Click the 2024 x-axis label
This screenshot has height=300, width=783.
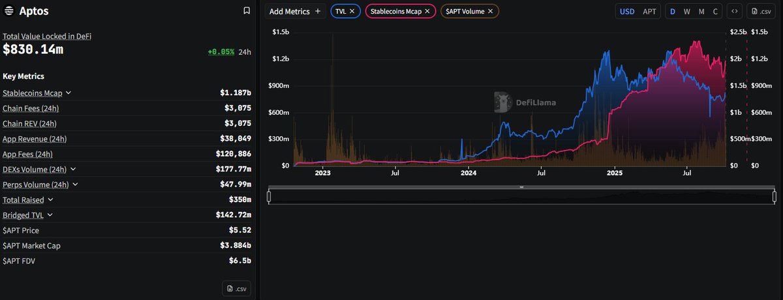(x=468, y=173)
